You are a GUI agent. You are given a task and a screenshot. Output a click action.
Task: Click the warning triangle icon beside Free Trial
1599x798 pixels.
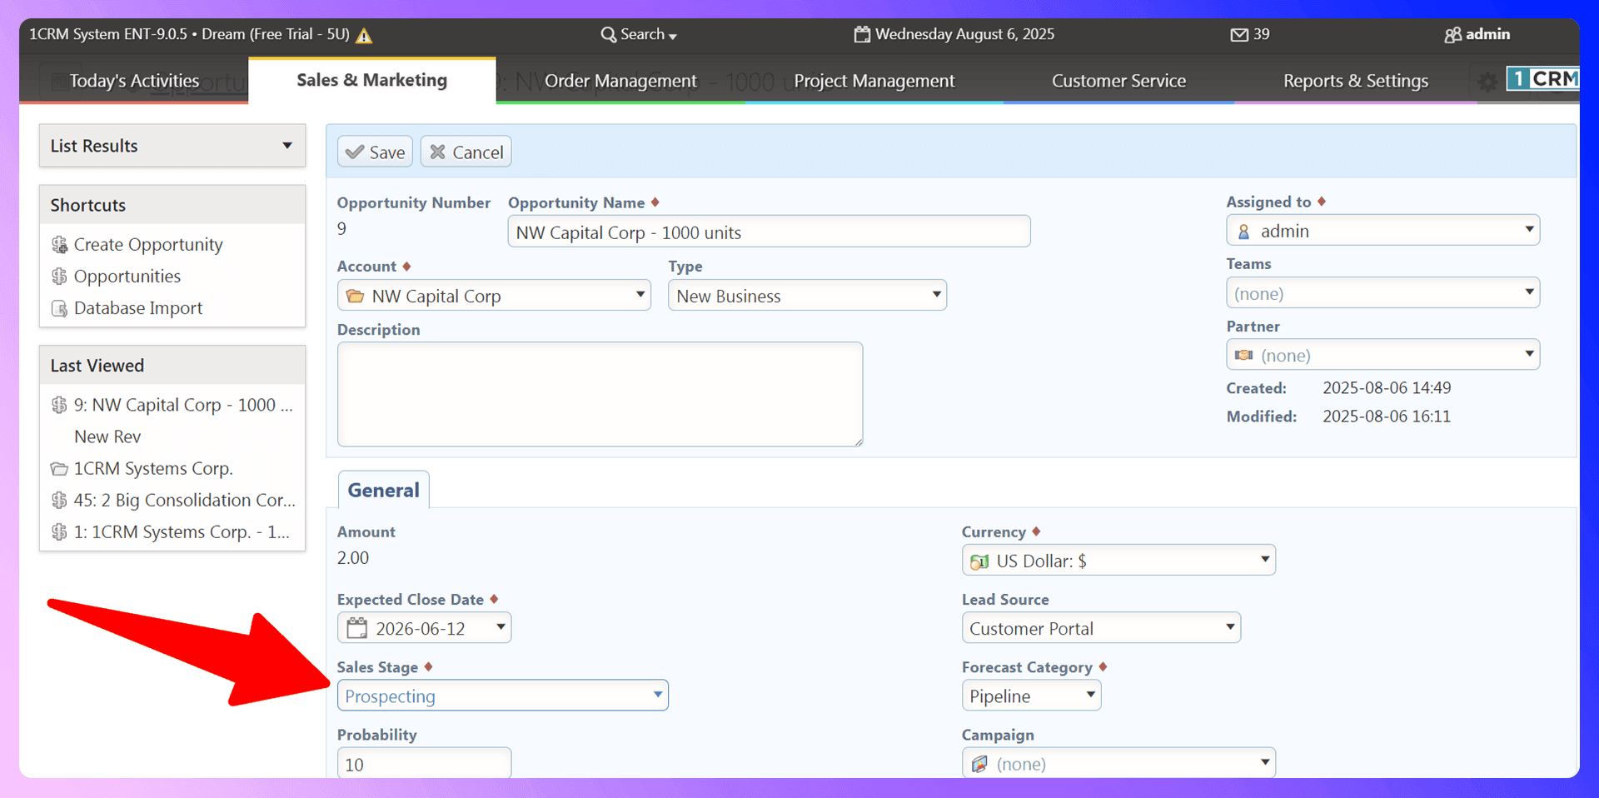pyautogui.click(x=364, y=36)
